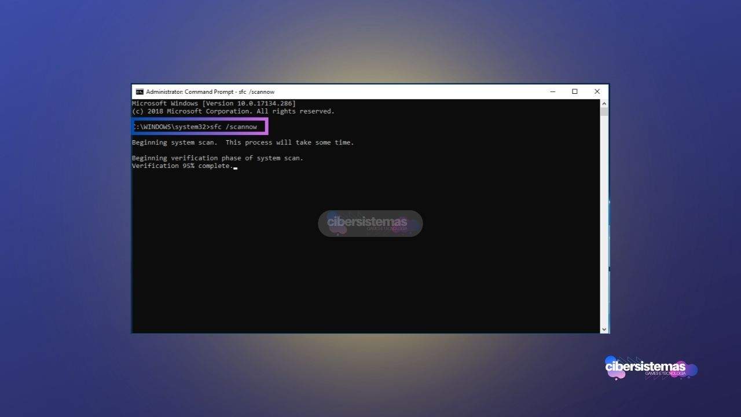Click the Command Prompt system menu icon
The width and height of the screenshot is (741, 417).
140,92
